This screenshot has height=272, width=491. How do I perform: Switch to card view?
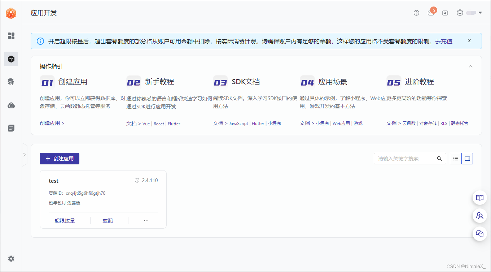coord(467,159)
